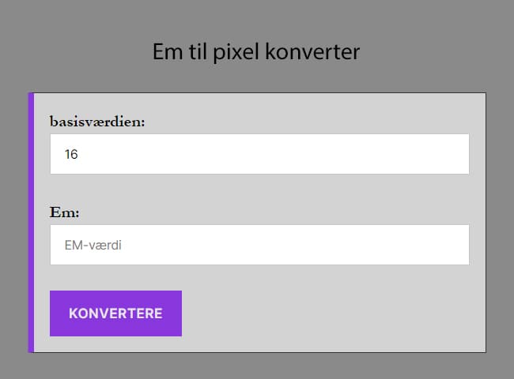
Task: Click the right end of basisværdien field
Action: pos(455,154)
